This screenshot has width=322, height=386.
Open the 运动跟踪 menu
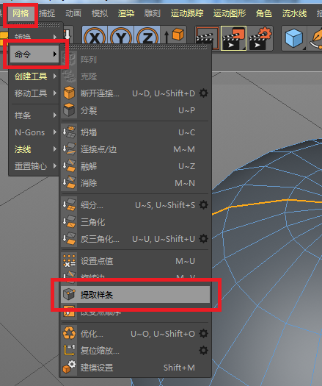[x=187, y=13]
